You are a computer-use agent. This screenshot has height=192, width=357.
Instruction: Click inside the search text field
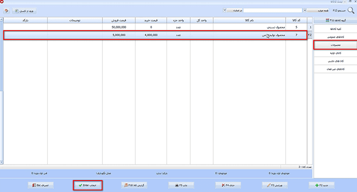(x=273, y=10)
